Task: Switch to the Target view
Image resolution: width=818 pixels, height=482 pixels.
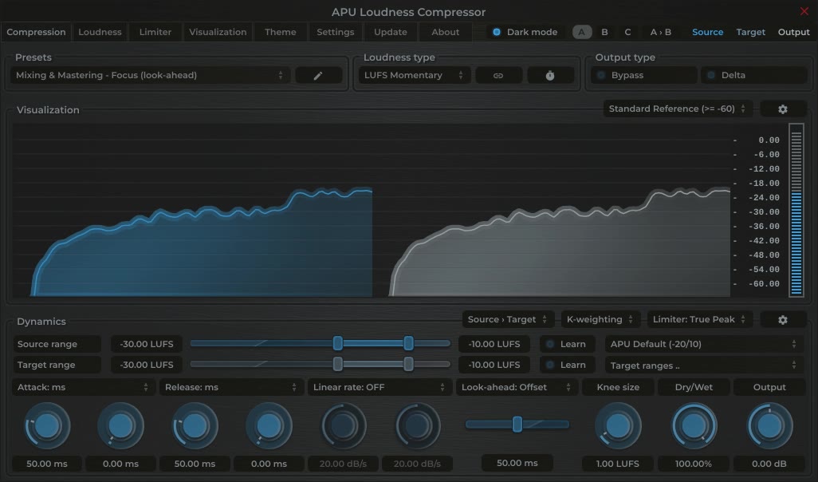Action: pyautogui.click(x=750, y=32)
